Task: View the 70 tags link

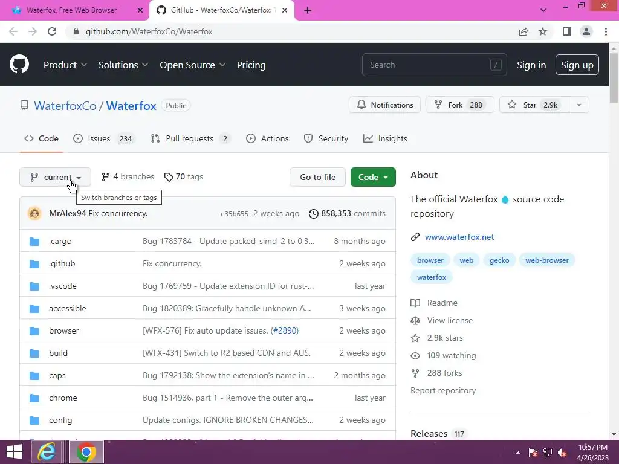Action: point(184,177)
